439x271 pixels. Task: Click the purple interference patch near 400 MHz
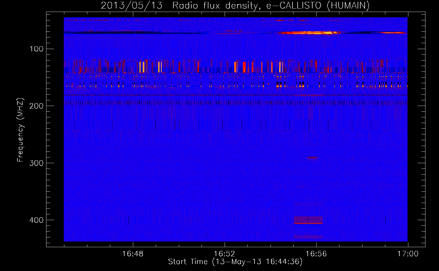tap(308, 220)
